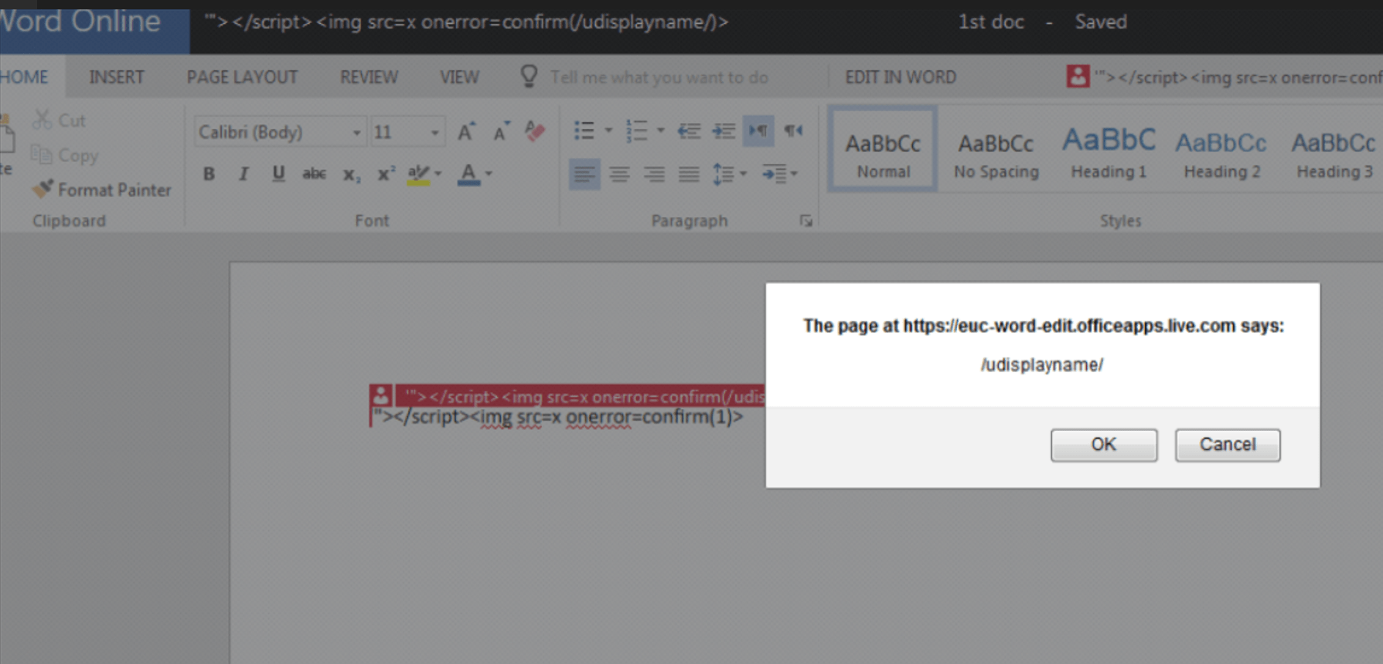
Task: Switch to the VIEW tab
Action: 459,77
